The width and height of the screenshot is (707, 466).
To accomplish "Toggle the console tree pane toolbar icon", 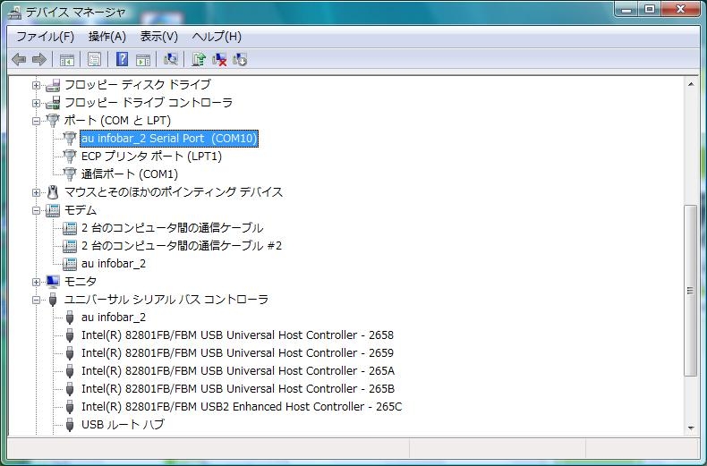I will pos(67,60).
